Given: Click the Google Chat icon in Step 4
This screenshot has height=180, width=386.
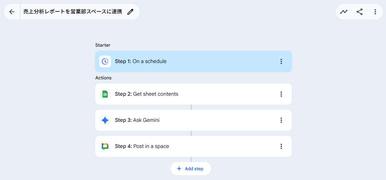Looking at the screenshot, I should click(105, 146).
